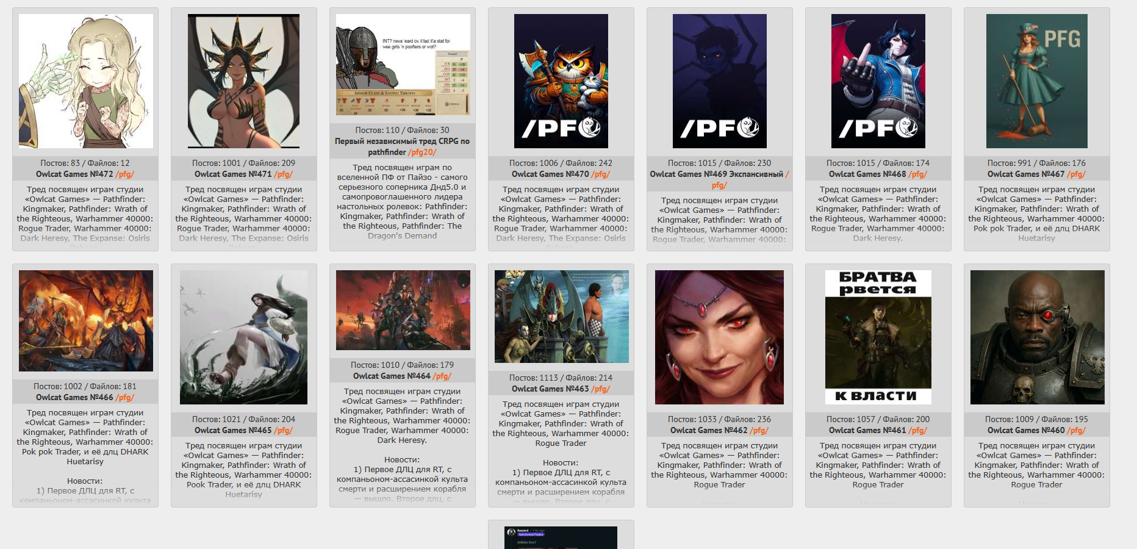
Task: Open the dark silhouette thumbnail of thread №469
Action: pos(720,81)
